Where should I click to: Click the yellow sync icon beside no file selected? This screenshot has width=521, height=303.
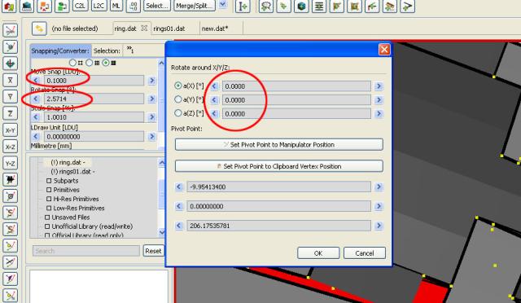[x=39, y=29]
